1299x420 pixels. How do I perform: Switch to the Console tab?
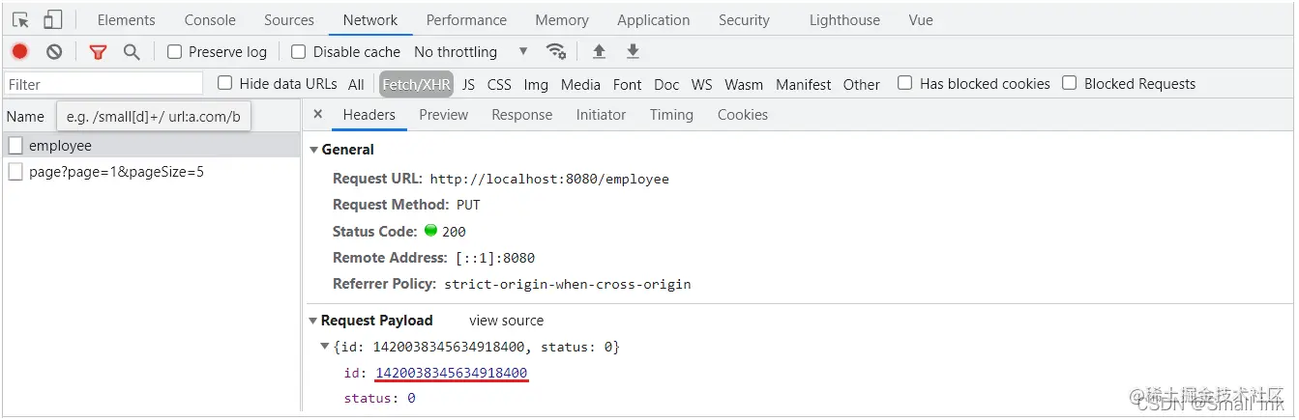tap(210, 19)
